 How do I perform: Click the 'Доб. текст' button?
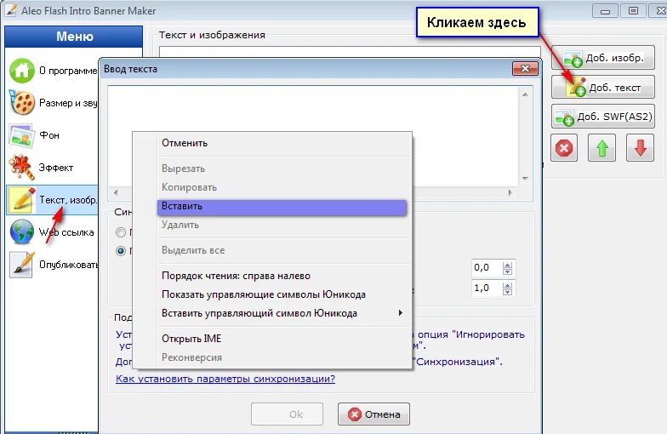tap(602, 87)
